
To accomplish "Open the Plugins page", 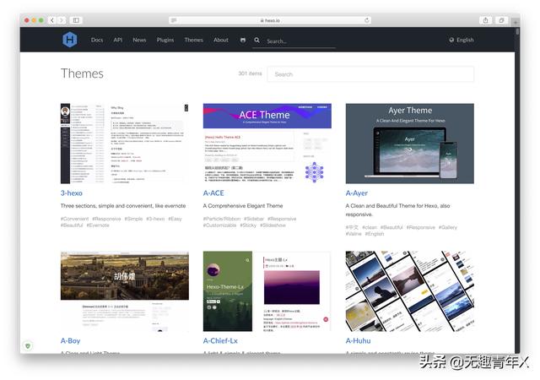I will pyautogui.click(x=165, y=40).
